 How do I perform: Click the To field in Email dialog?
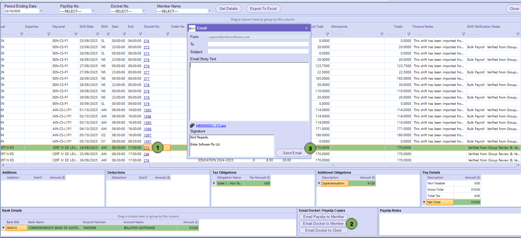[258, 44]
